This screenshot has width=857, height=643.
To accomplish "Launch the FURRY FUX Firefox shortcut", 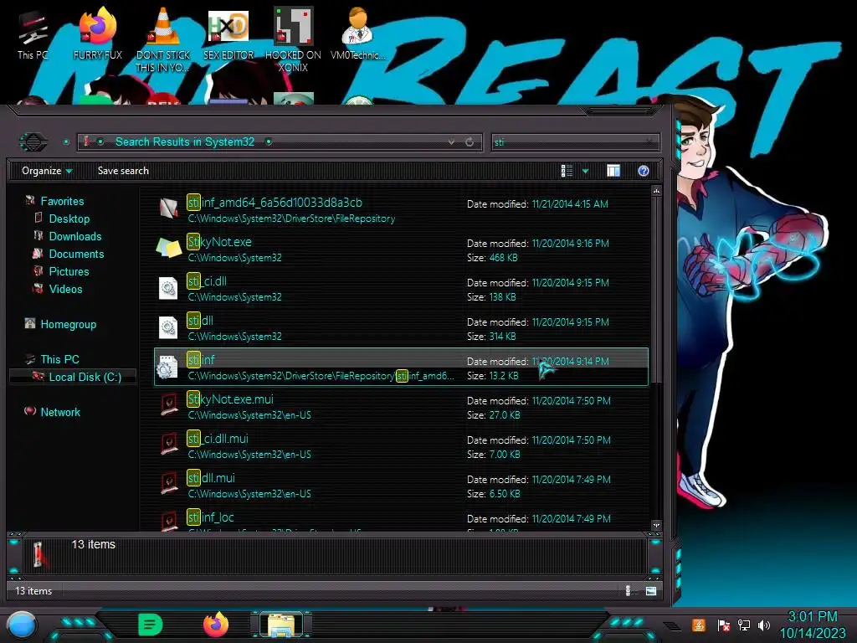I will tap(97, 34).
